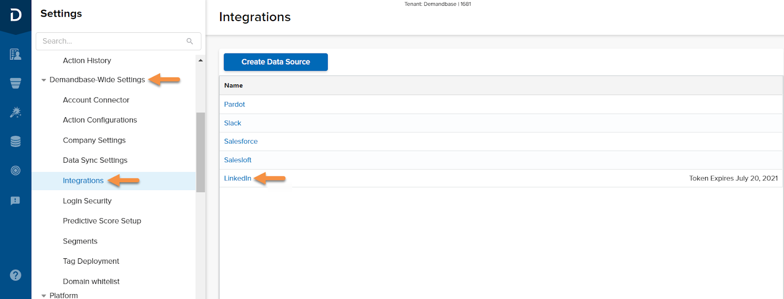Open the Salesloft integration
The height and width of the screenshot is (299, 784).
[238, 160]
